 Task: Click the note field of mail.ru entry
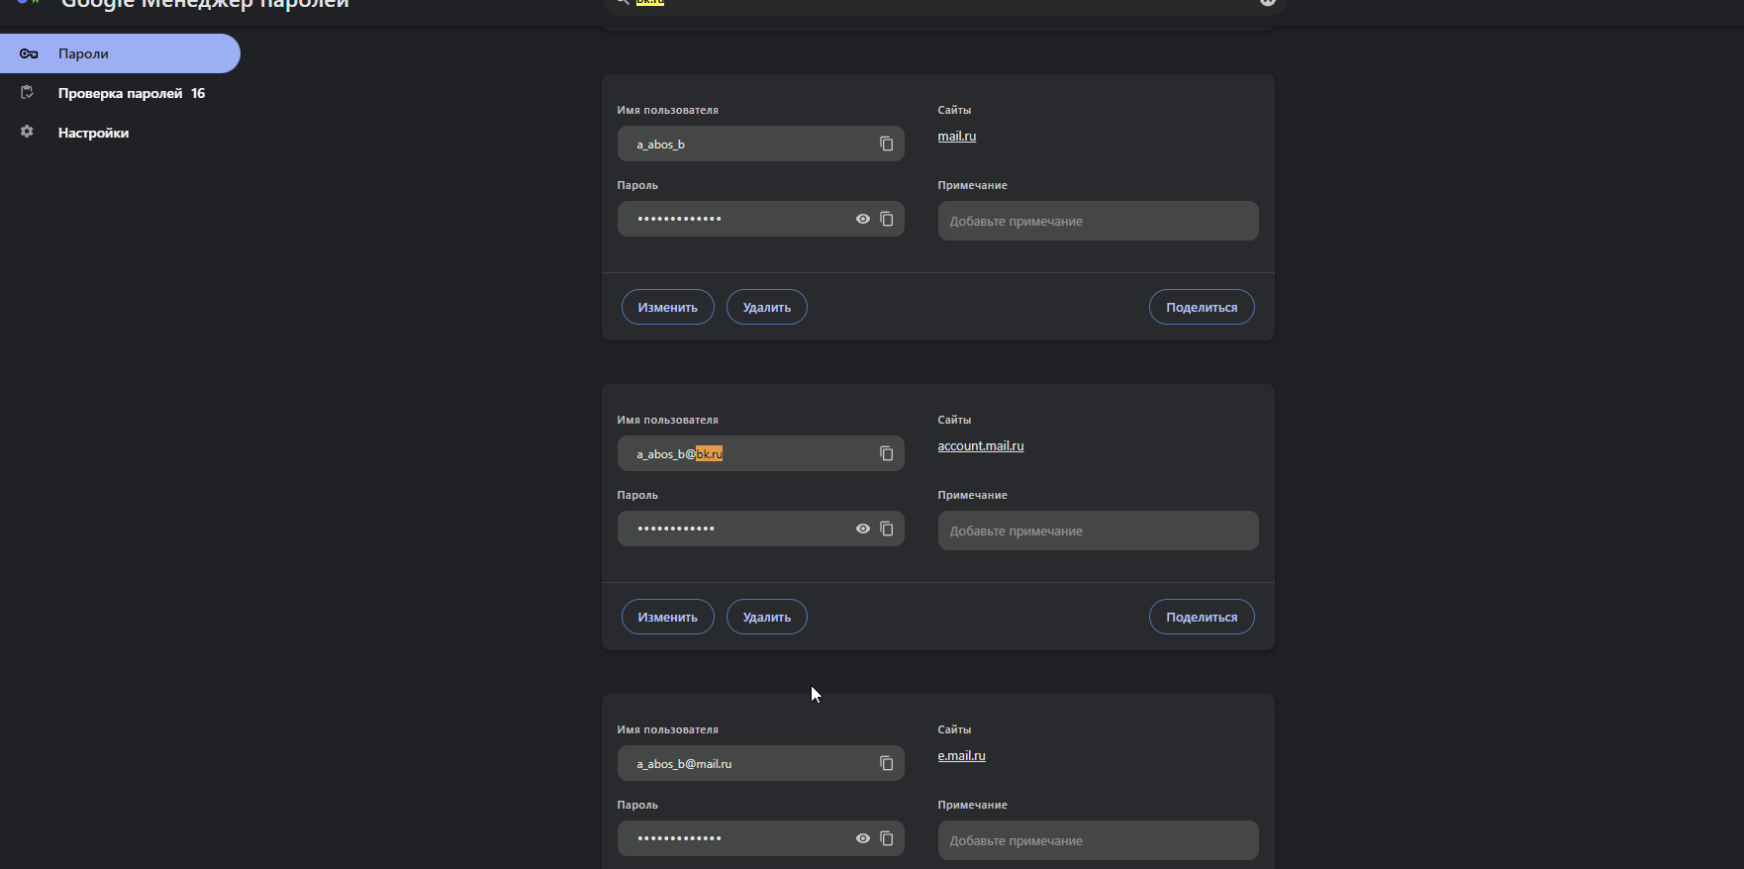point(1098,221)
